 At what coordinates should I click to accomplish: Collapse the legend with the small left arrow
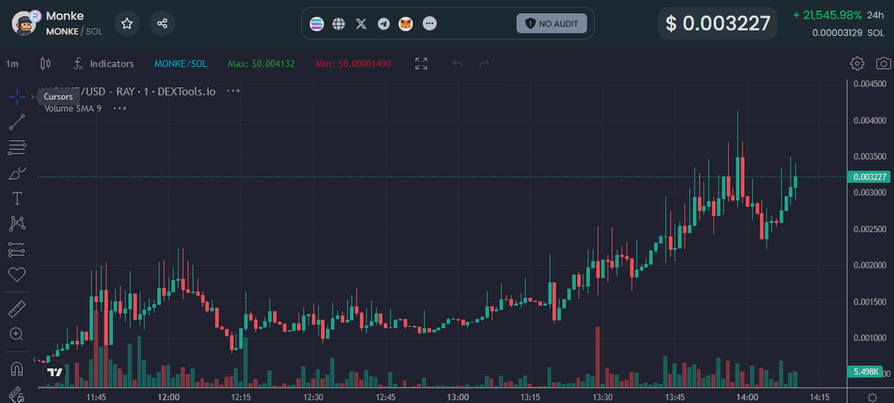tap(36, 358)
